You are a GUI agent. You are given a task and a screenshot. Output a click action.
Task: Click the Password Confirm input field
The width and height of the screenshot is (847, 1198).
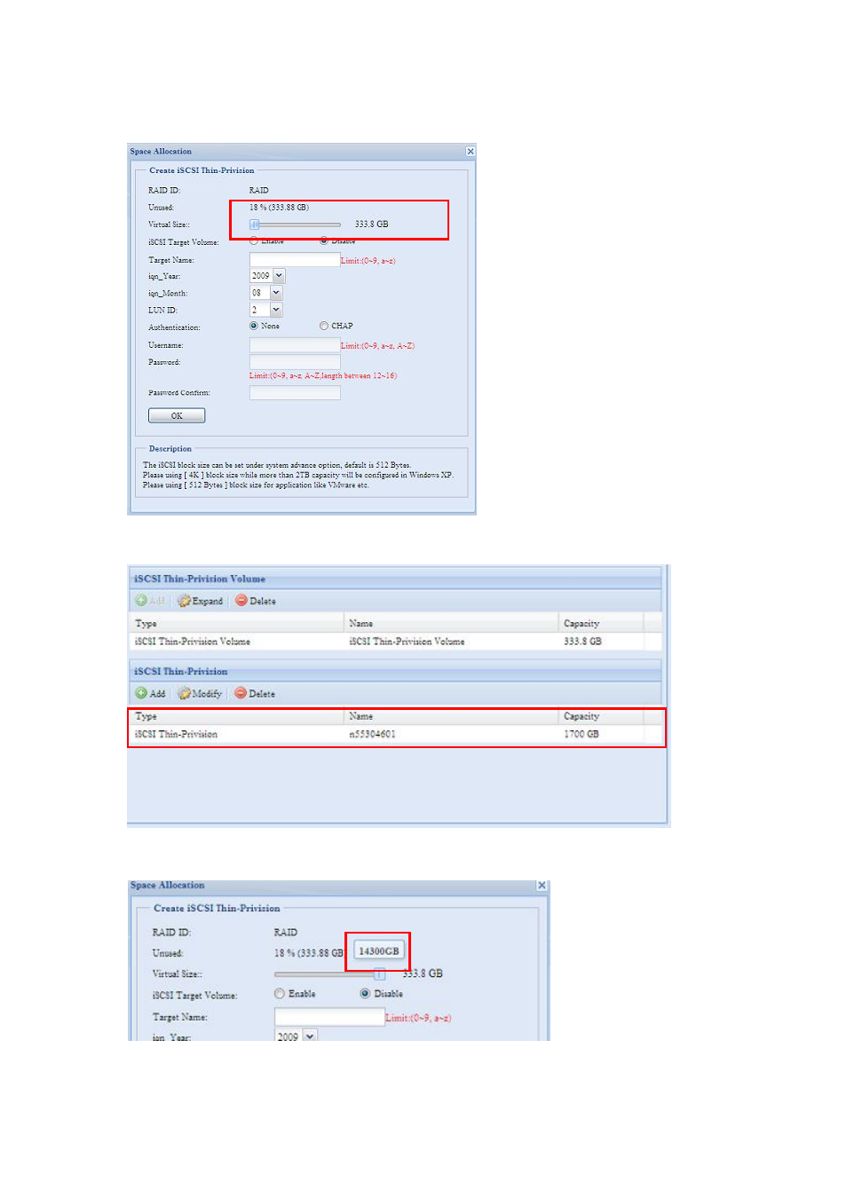click(295, 392)
